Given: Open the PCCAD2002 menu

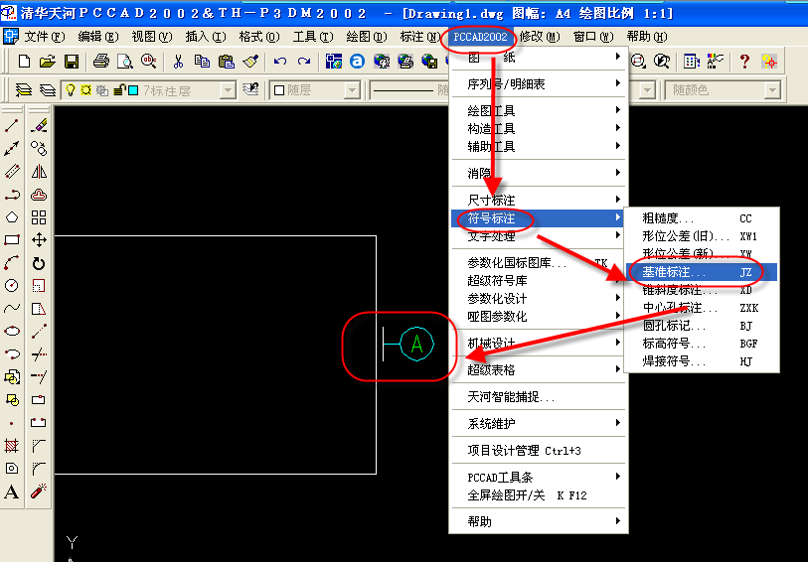Looking at the screenshot, I should click(x=480, y=37).
